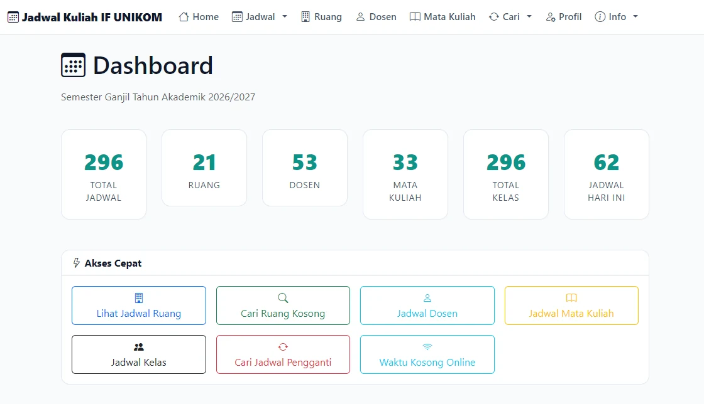Click the house icon next to Home
The height and width of the screenshot is (404, 704).
coord(183,17)
